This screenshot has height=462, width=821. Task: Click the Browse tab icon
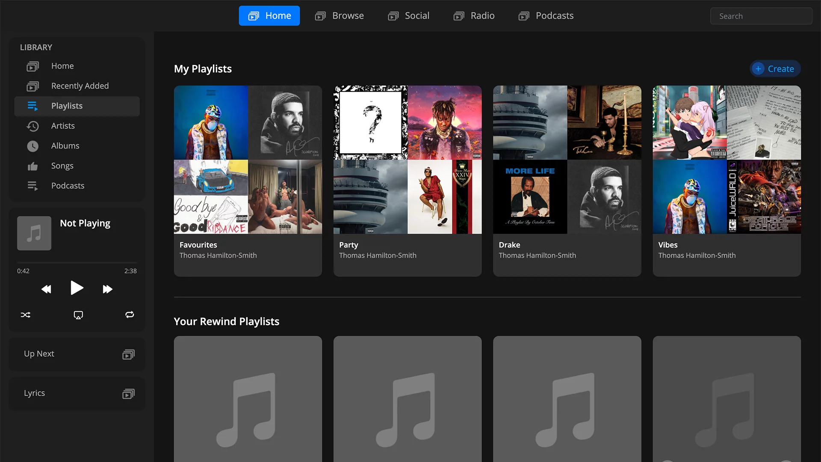[320, 16]
